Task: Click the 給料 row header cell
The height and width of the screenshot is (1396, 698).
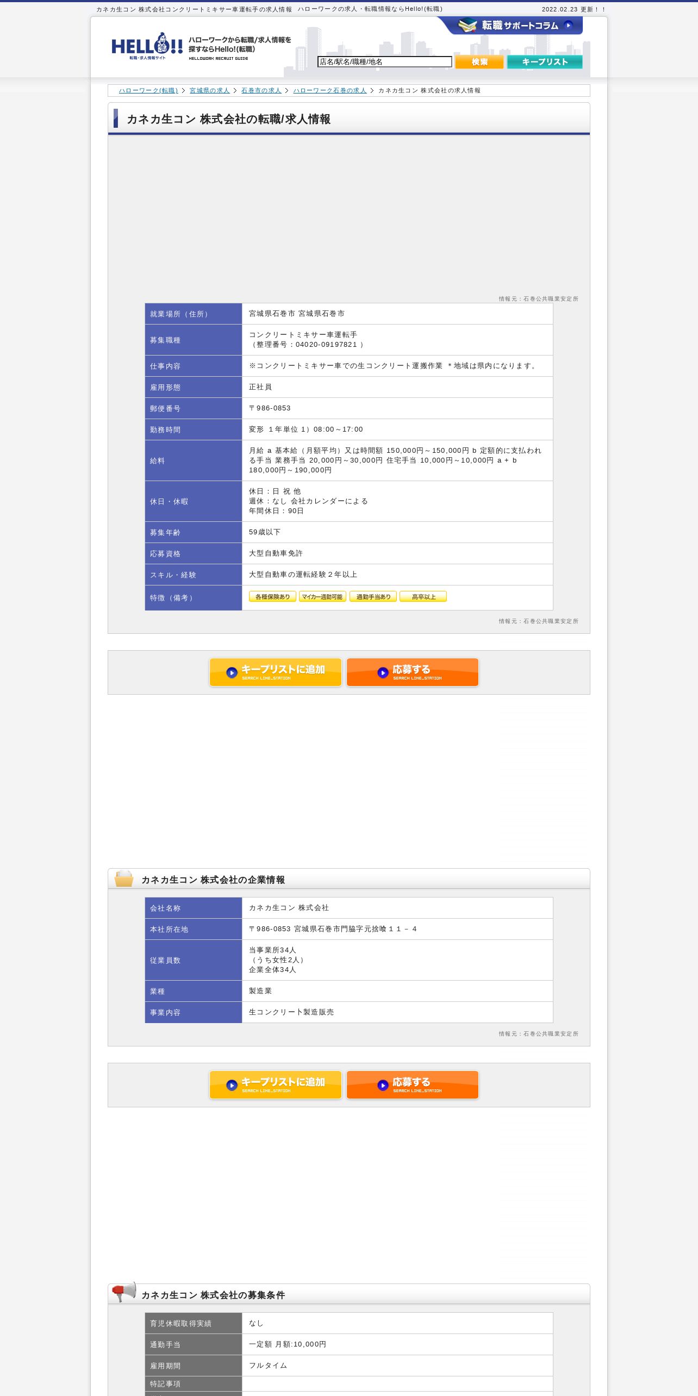Action: point(194,460)
